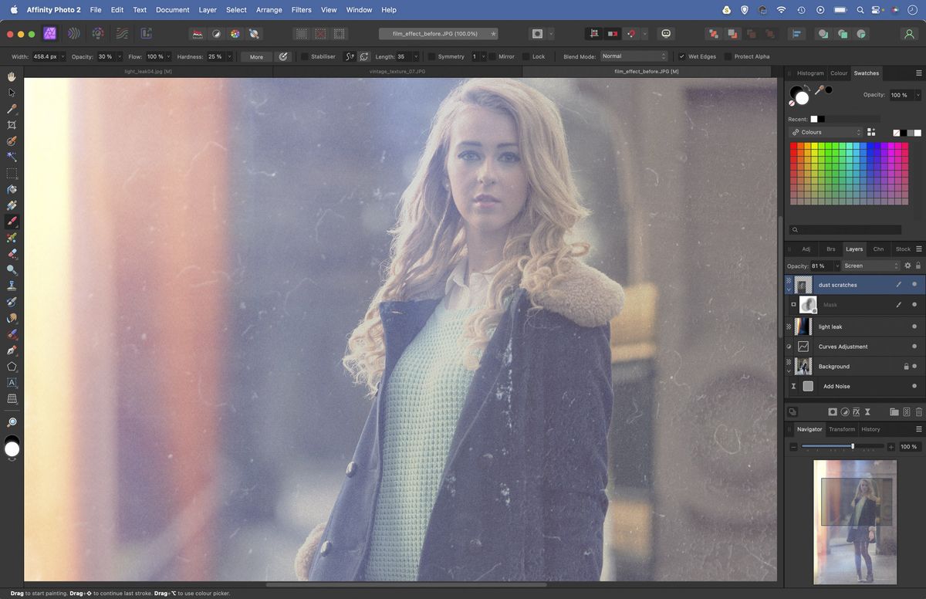Open the Filters menu
This screenshot has width=926, height=599.
pyautogui.click(x=301, y=9)
